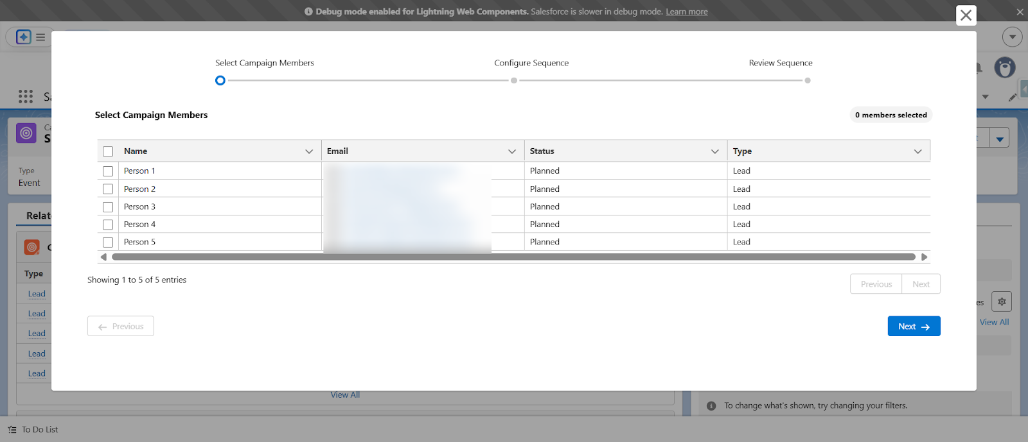The height and width of the screenshot is (442, 1028).
Task: Click blue Next button to proceed
Action: pyautogui.click(x=914, y=327)
